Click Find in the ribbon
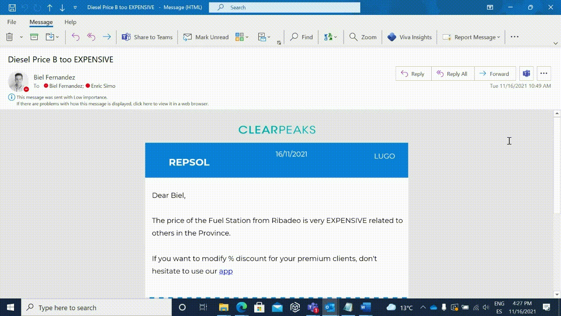561x316 pixels. pyautogui.click(x=302, y=37)
